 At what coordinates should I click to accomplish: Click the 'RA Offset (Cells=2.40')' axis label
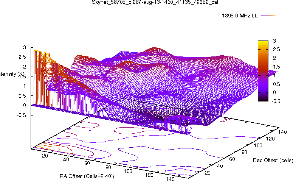click(87, 176)
